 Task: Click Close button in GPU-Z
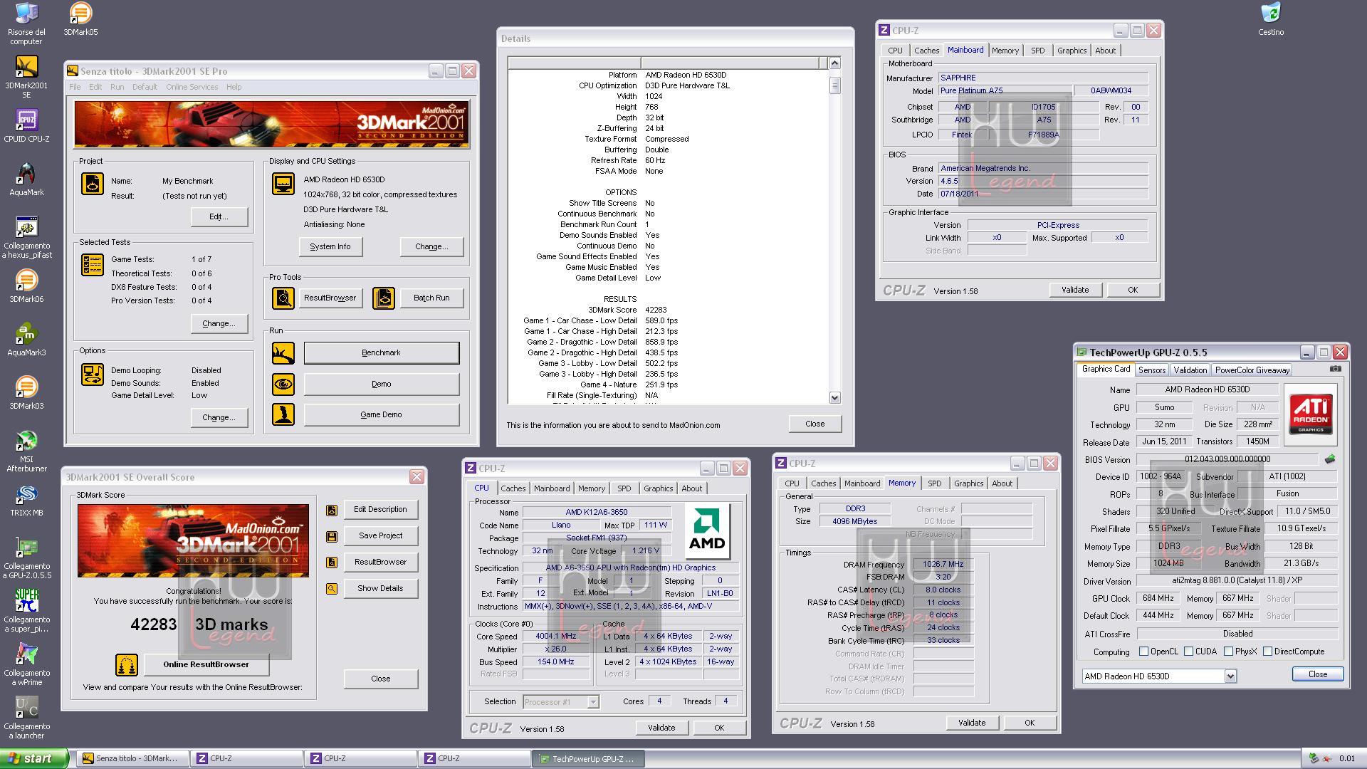[x=1317, y=674]
